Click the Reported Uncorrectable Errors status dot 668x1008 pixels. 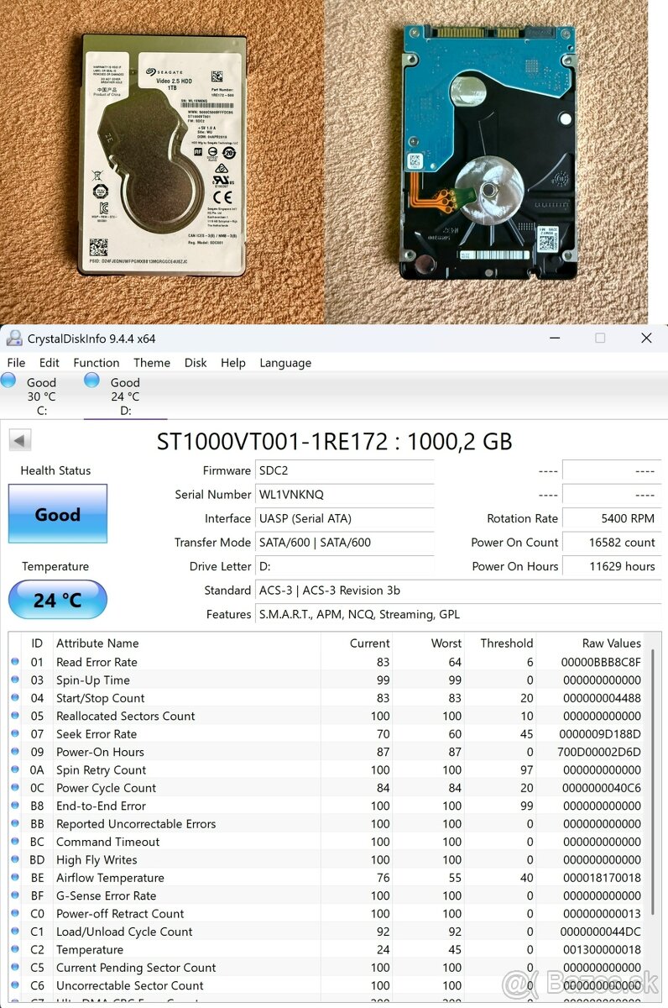pyautogui.click(x=15, y=824)
